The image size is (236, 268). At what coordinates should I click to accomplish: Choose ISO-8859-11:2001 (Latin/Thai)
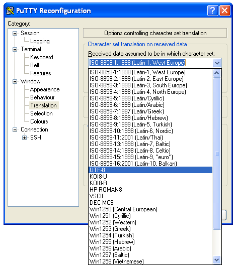point(150,138)
